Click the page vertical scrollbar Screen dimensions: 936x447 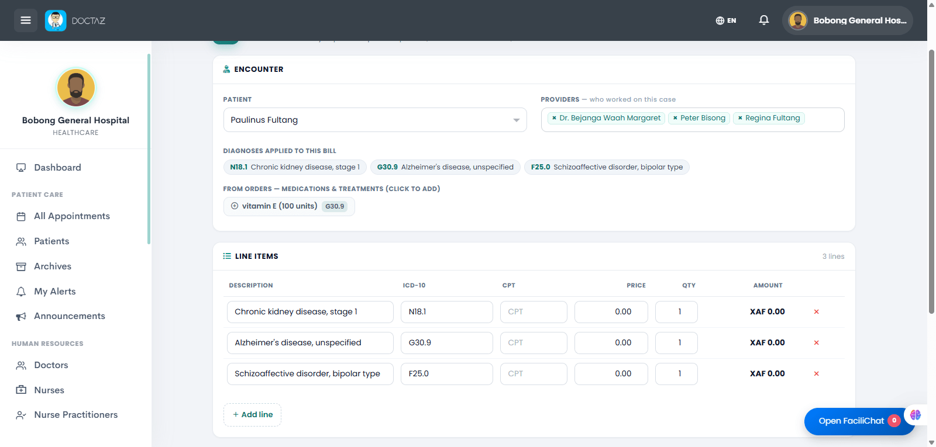click(931, 181)
